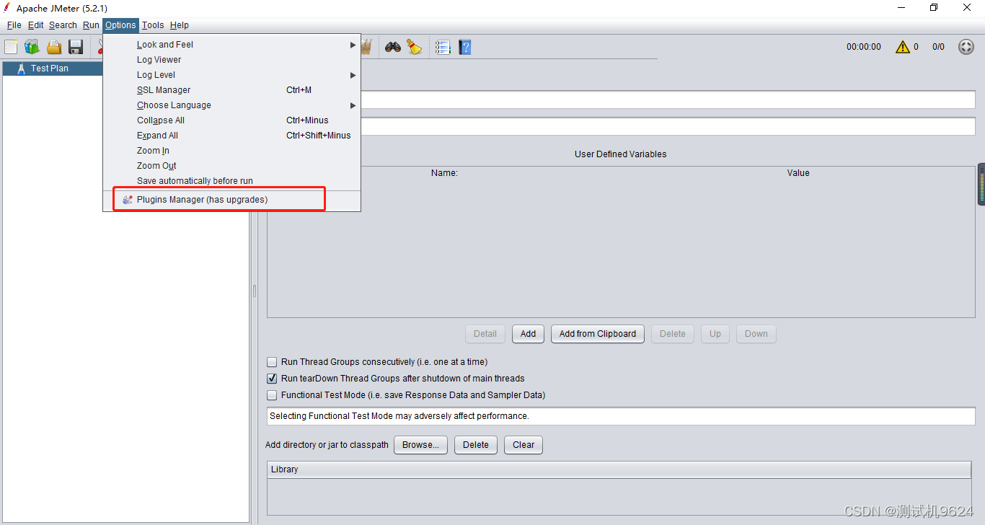Click the Comments input field
The image size is (985, 525).
click(668, 126)
